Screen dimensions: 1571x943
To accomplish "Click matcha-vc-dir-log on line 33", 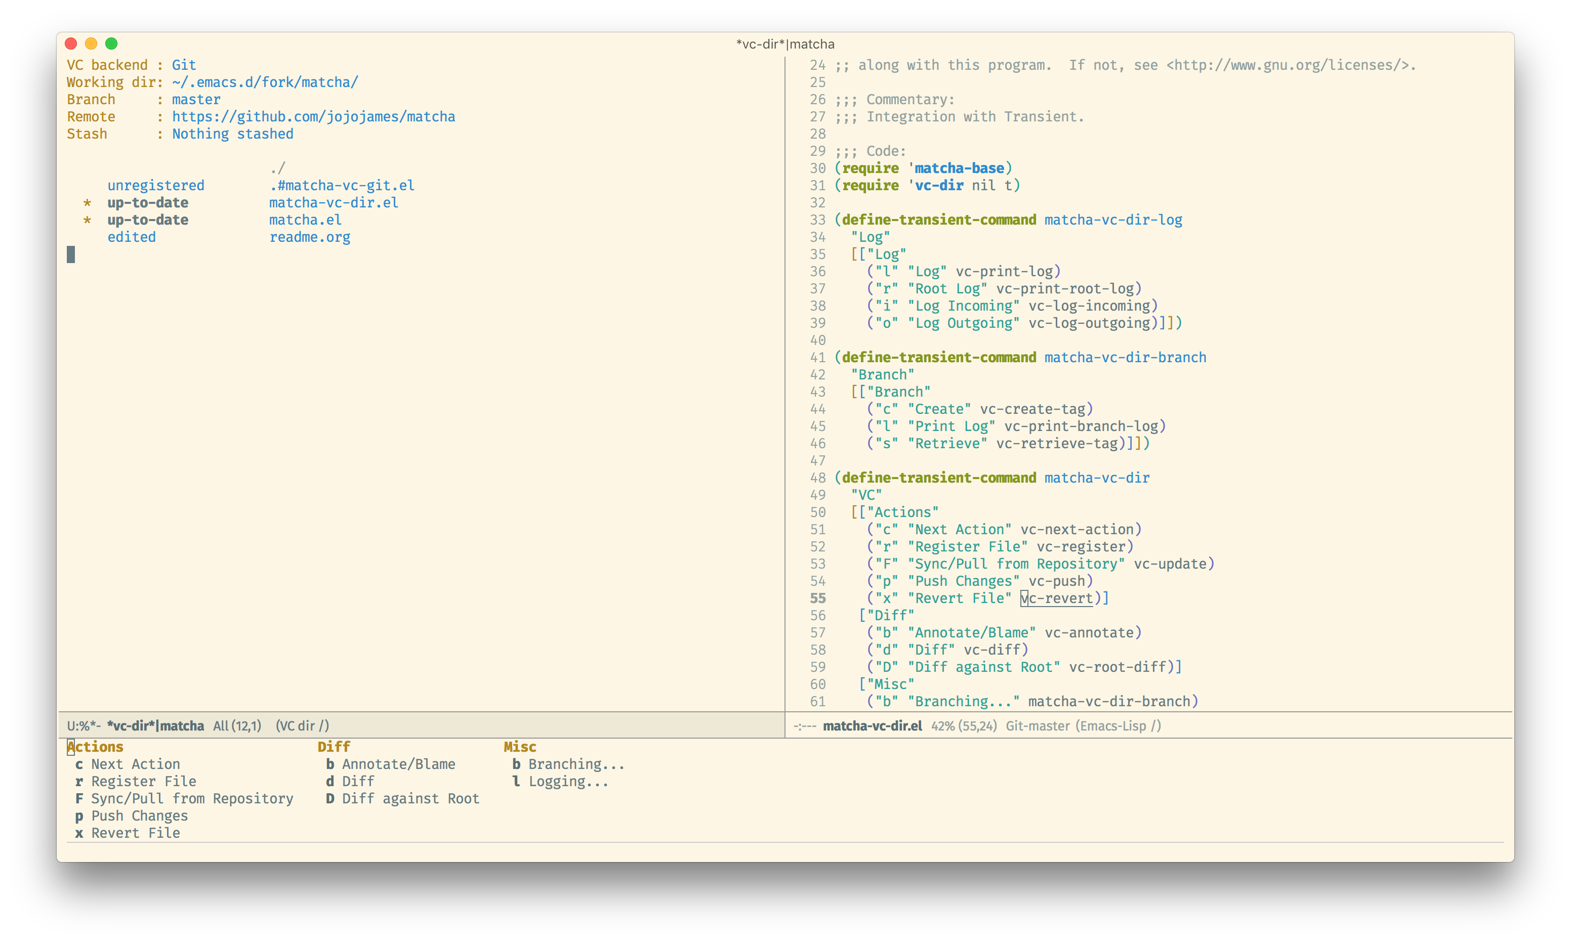I will (x=1113, y=220).
